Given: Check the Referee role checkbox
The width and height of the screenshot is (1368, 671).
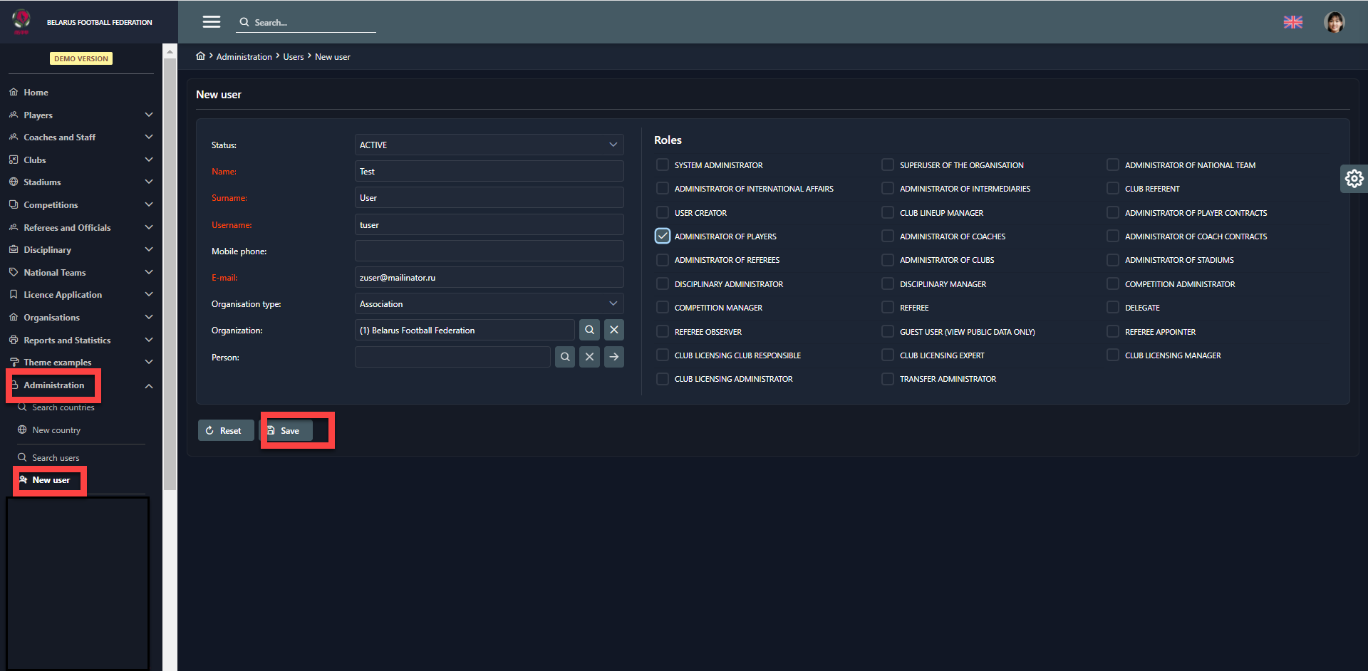Looking at the screenshot, I should coord(888,307).
